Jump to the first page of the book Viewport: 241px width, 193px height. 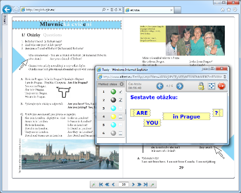101,184
